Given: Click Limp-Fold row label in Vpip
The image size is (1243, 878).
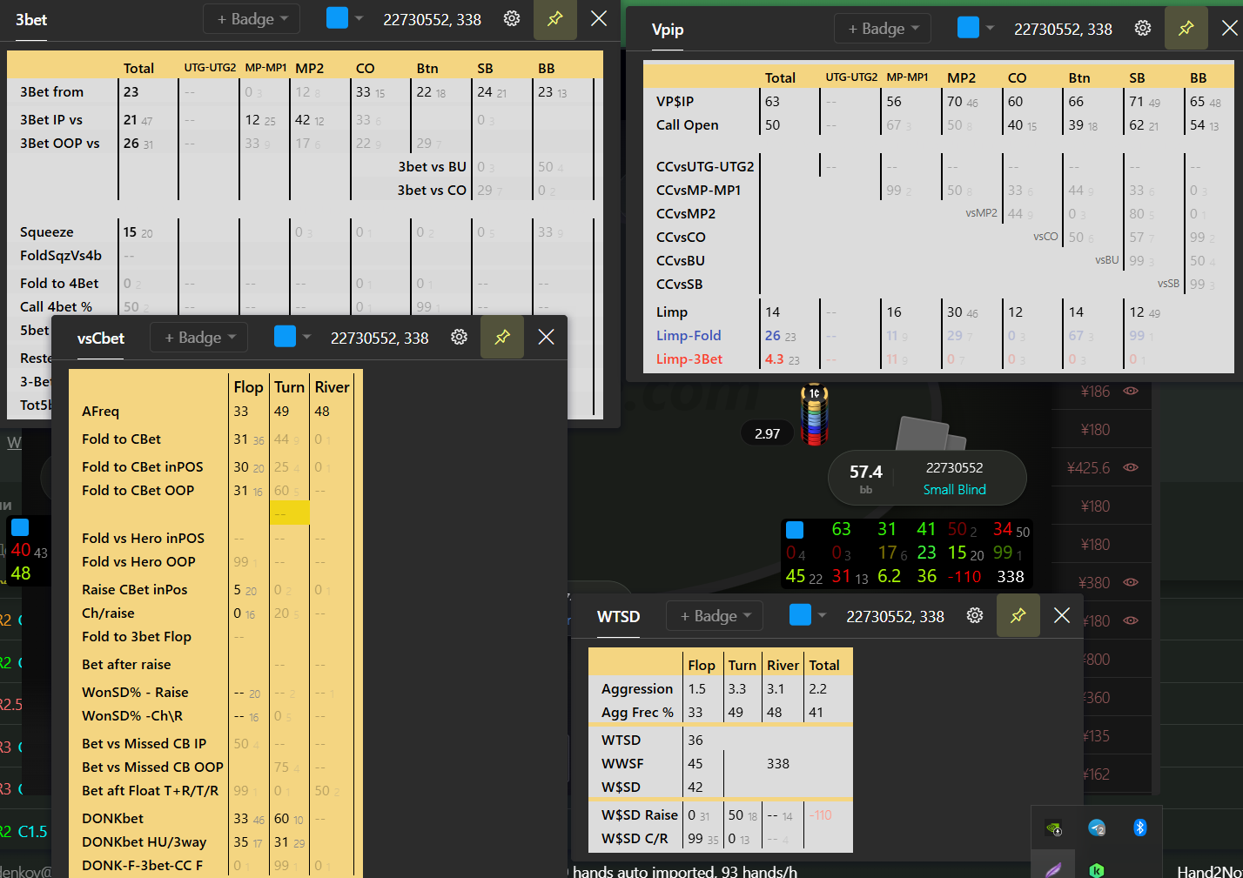Looking at the screenshot, I should point(689,335).
